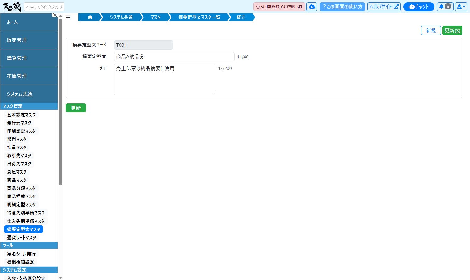Click システム設定 section header

29,270
